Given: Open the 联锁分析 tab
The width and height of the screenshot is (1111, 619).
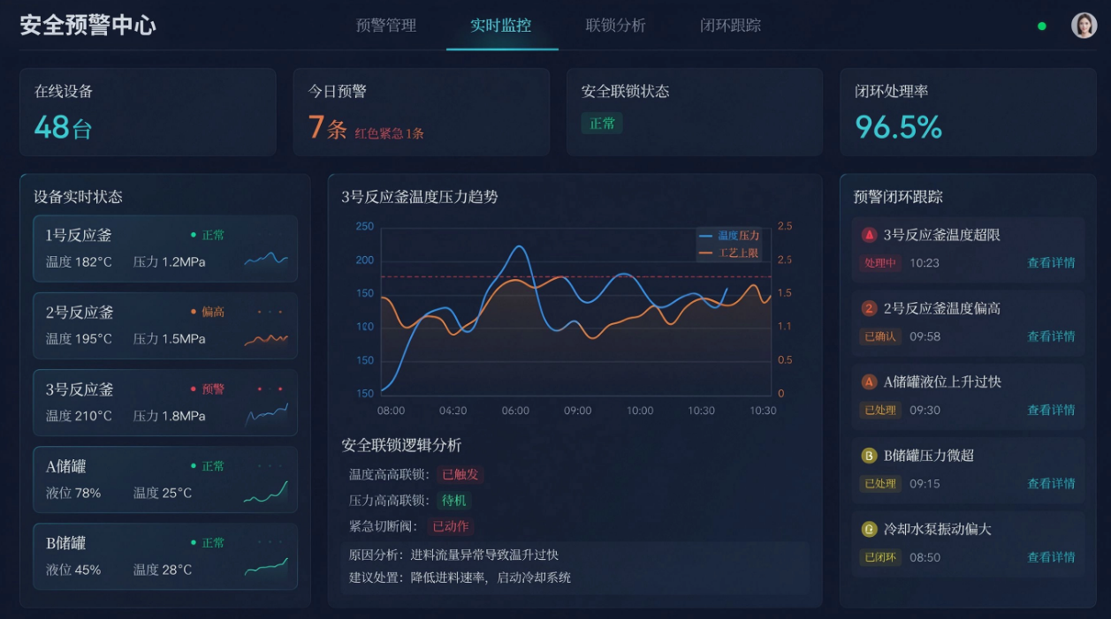Looking at the screenshot, I should point(616,26).
